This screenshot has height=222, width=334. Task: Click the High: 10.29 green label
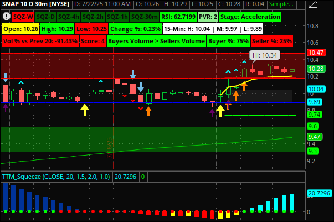click(x=58, y=29)
